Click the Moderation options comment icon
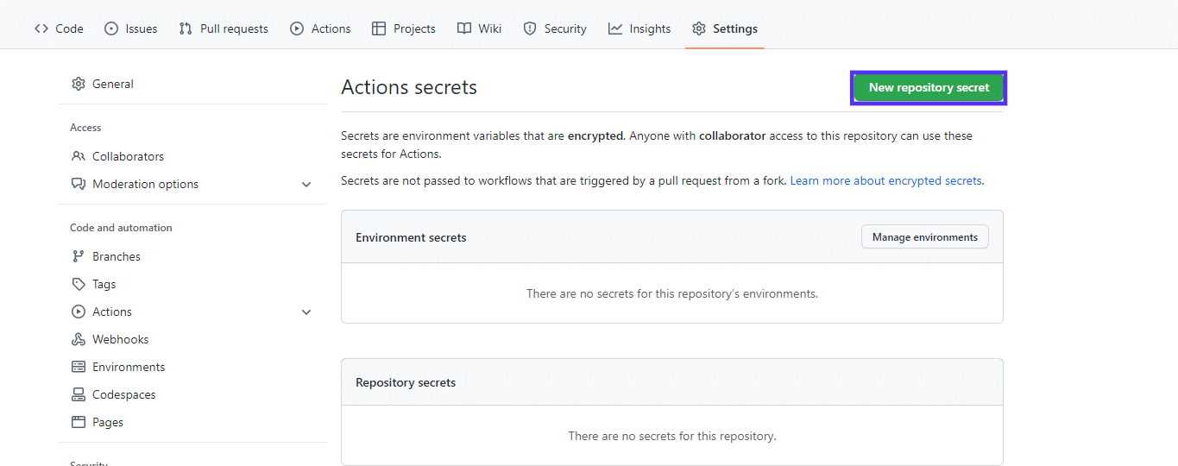The image size is (1178, 466). click(79, 184)
